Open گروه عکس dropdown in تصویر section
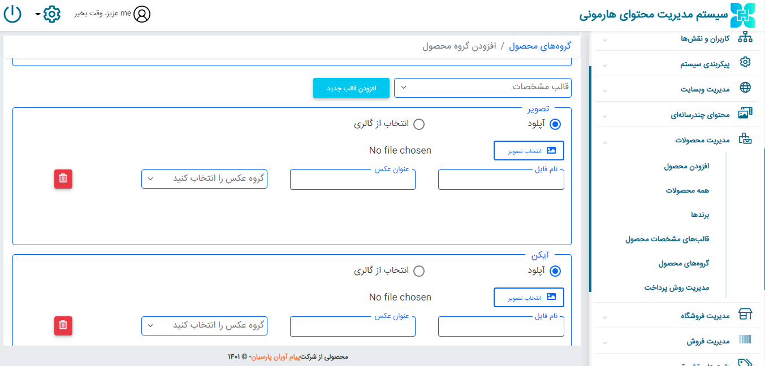 tap(204, 179)
